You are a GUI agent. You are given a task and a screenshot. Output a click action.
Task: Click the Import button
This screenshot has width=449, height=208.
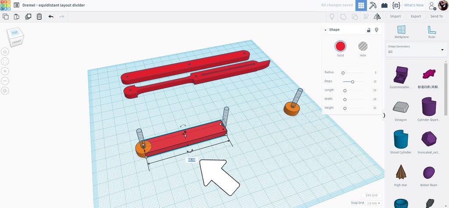pos(395,17)
